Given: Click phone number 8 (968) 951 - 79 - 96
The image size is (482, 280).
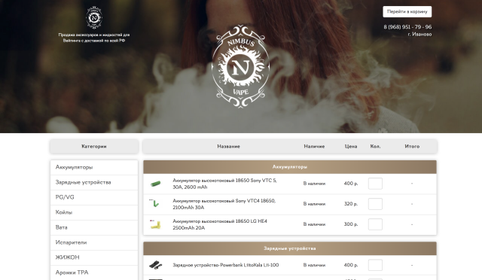Looking at the screenshot, I should 407,27.
